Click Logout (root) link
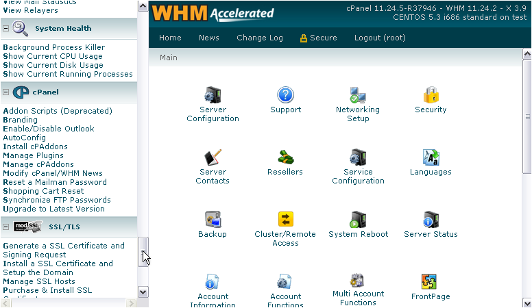The height and width of the screenshot is (308, 532). click(x=380, y=38)
